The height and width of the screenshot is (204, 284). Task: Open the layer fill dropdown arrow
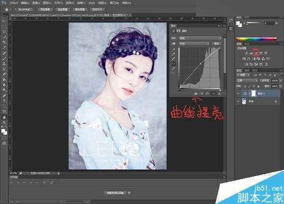281,86
